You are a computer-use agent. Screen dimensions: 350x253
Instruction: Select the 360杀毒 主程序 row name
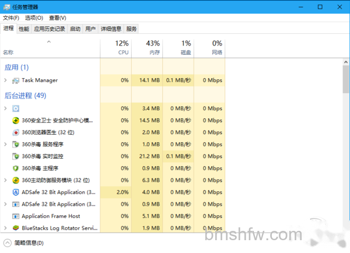40,168
